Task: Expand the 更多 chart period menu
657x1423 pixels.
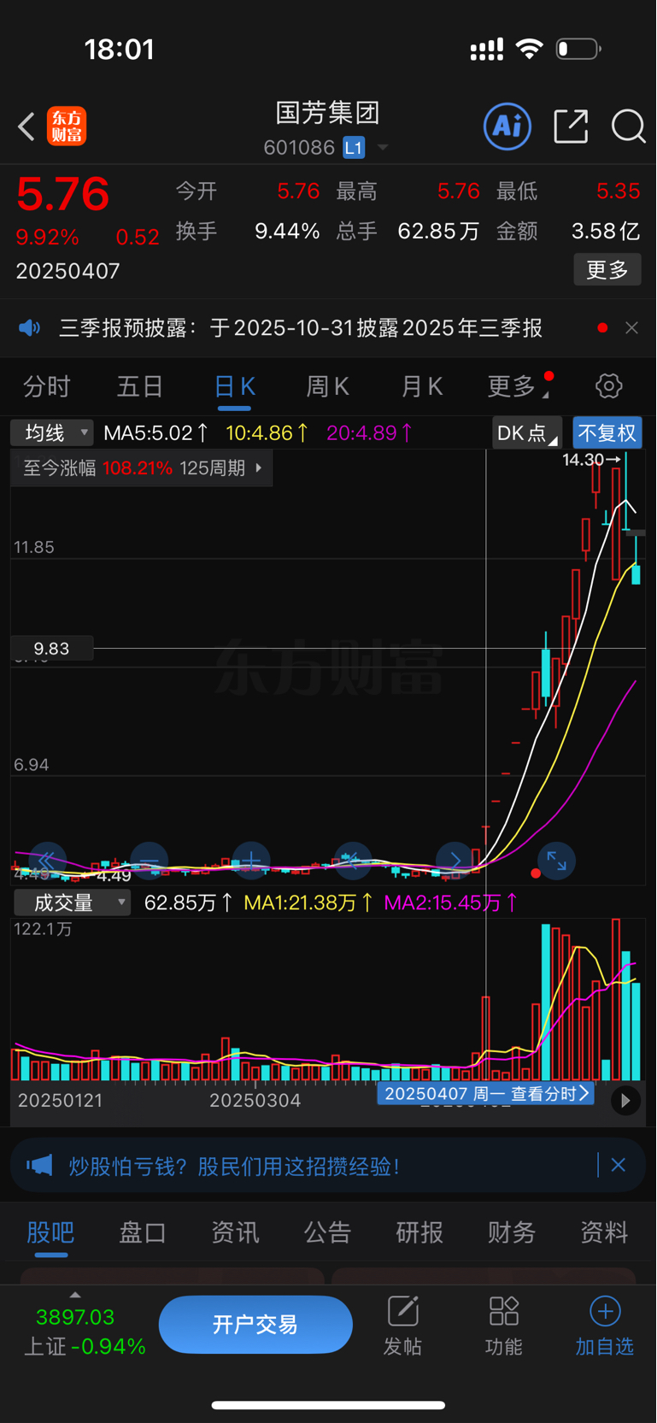Action: [518, 386]
